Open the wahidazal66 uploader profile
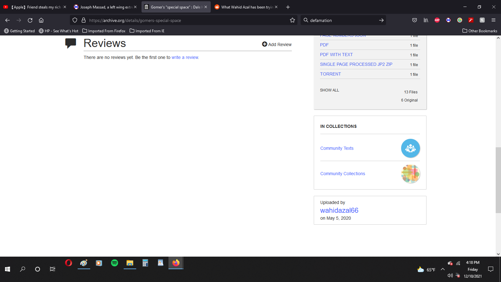 pyautogui.click(x=339, y=211)
